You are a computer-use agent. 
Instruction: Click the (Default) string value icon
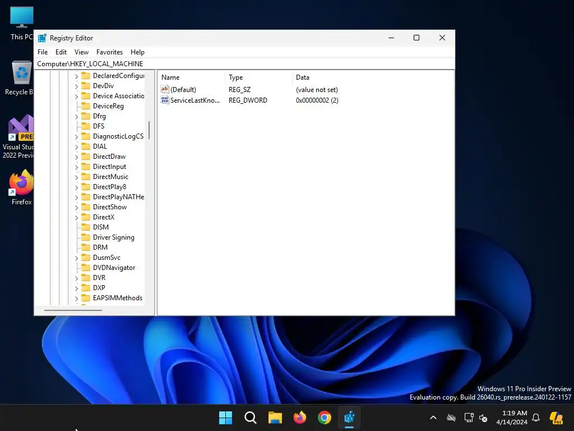165,89
